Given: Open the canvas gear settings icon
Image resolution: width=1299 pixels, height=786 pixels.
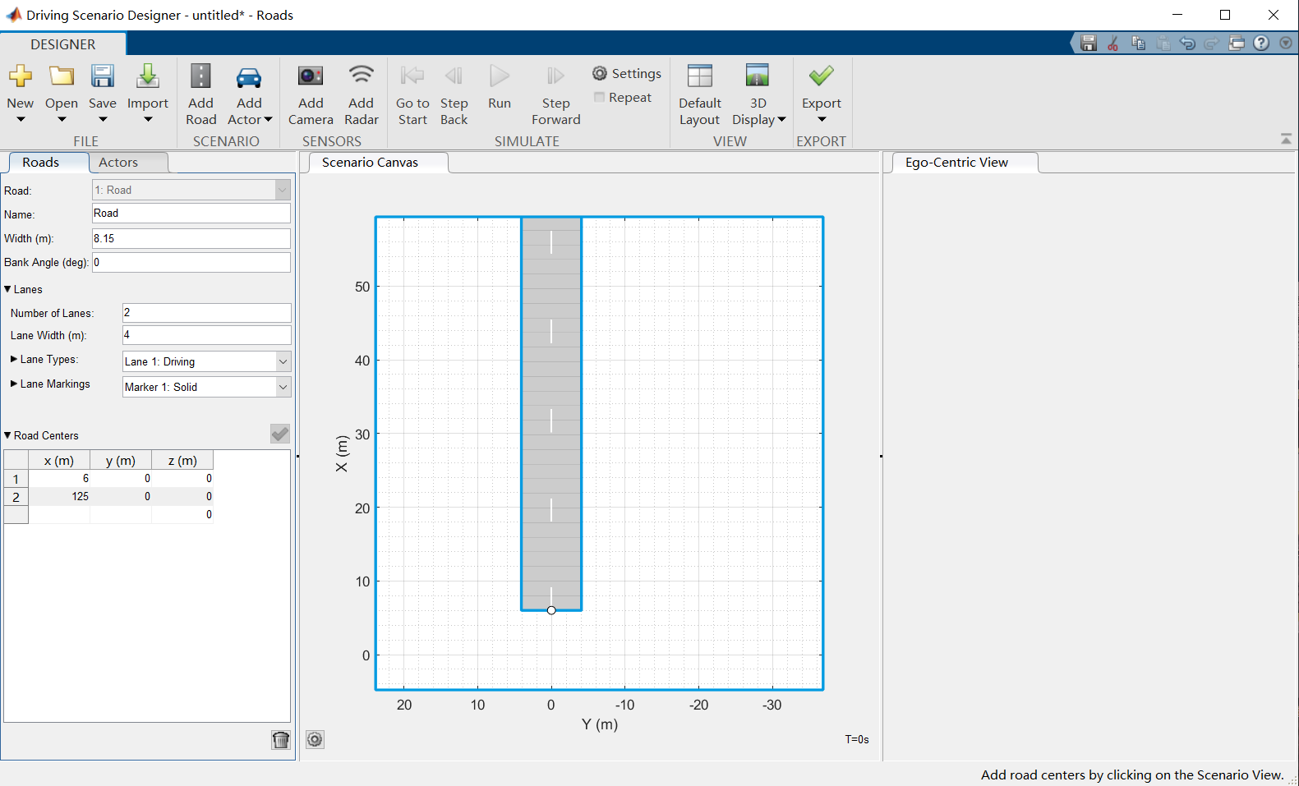Looking at the screenshot, I should (x=315, y=740).
